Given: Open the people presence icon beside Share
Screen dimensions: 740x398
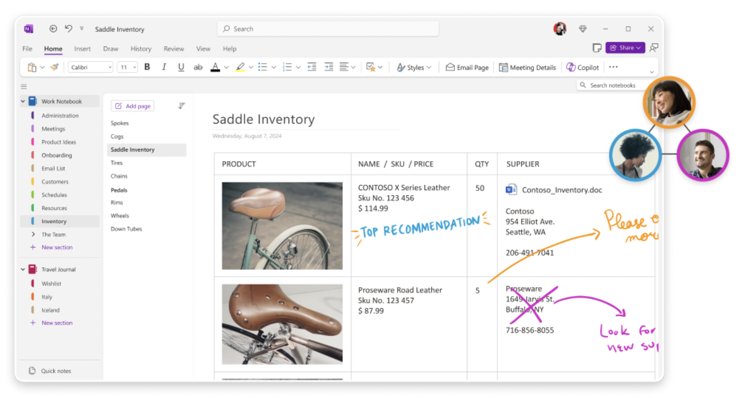Looking at the screenshot, I should point(654,48).
